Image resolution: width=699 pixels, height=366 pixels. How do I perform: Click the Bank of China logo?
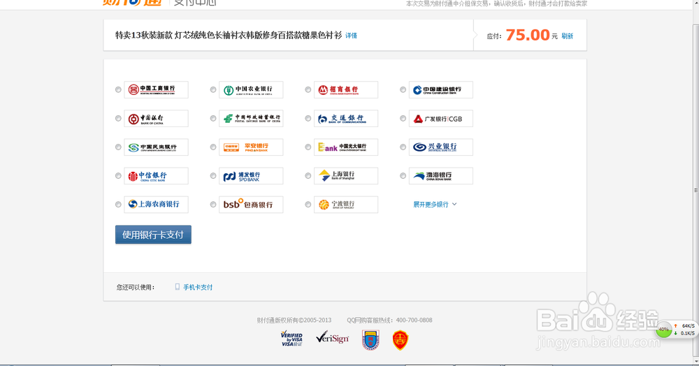click(156, 119)
